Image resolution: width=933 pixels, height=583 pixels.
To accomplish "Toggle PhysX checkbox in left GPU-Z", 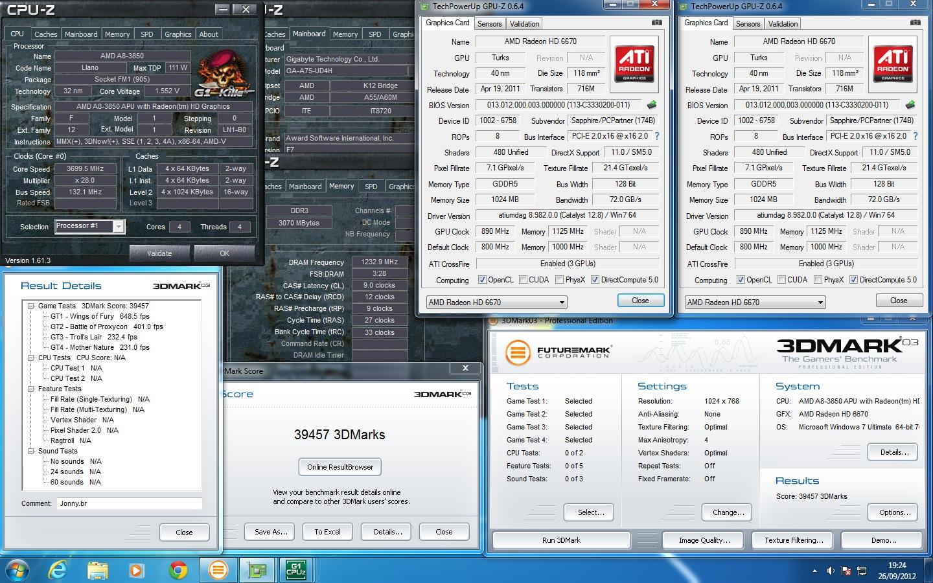I will tap(559, 280).
